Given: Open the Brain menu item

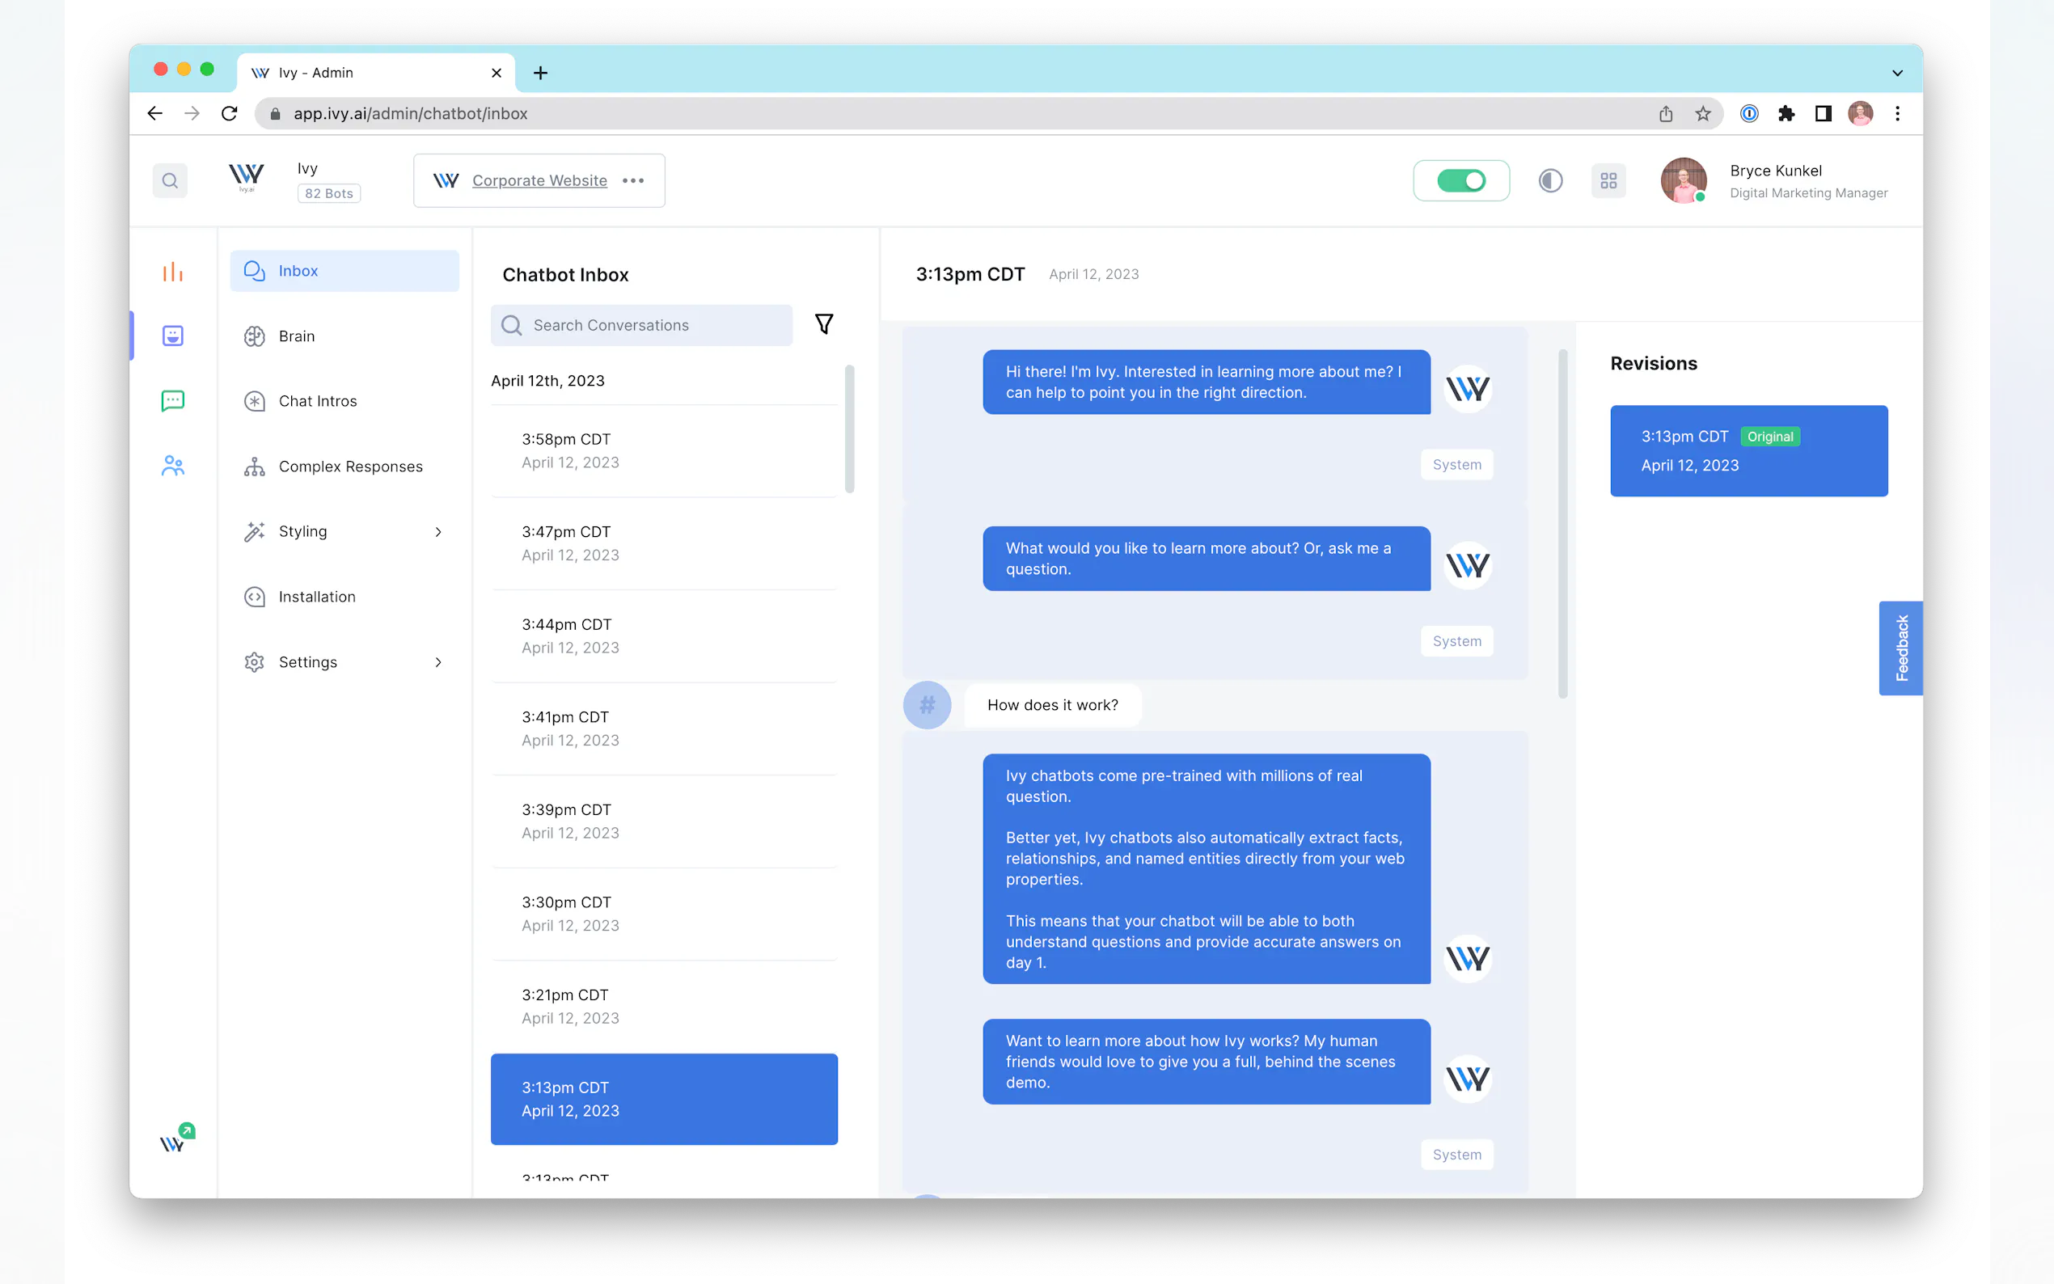Looking at the screenshot, I should (x=296, y=336).
